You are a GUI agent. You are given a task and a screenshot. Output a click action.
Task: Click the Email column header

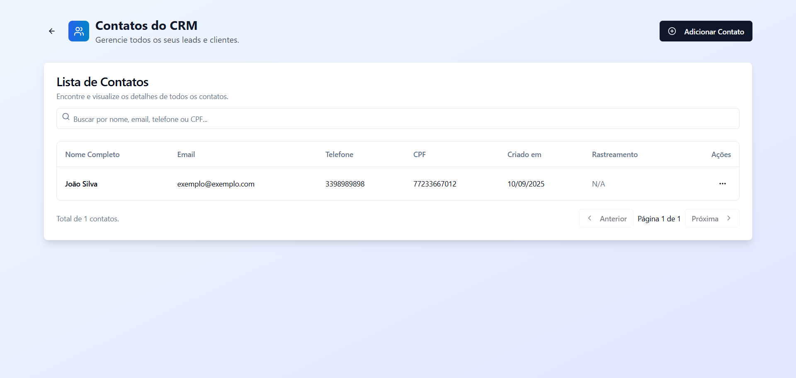[186, 155]
